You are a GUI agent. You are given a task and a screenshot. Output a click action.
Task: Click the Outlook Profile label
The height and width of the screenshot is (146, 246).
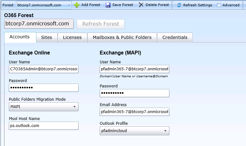tap(114, 124)
